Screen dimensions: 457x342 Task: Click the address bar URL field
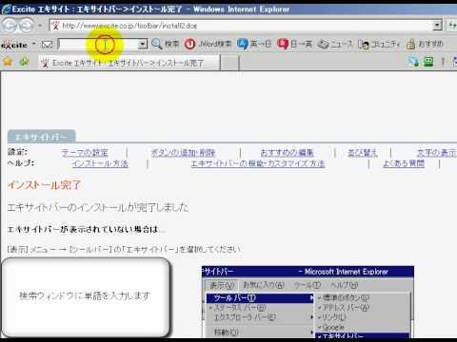click(x=241, y=26)
